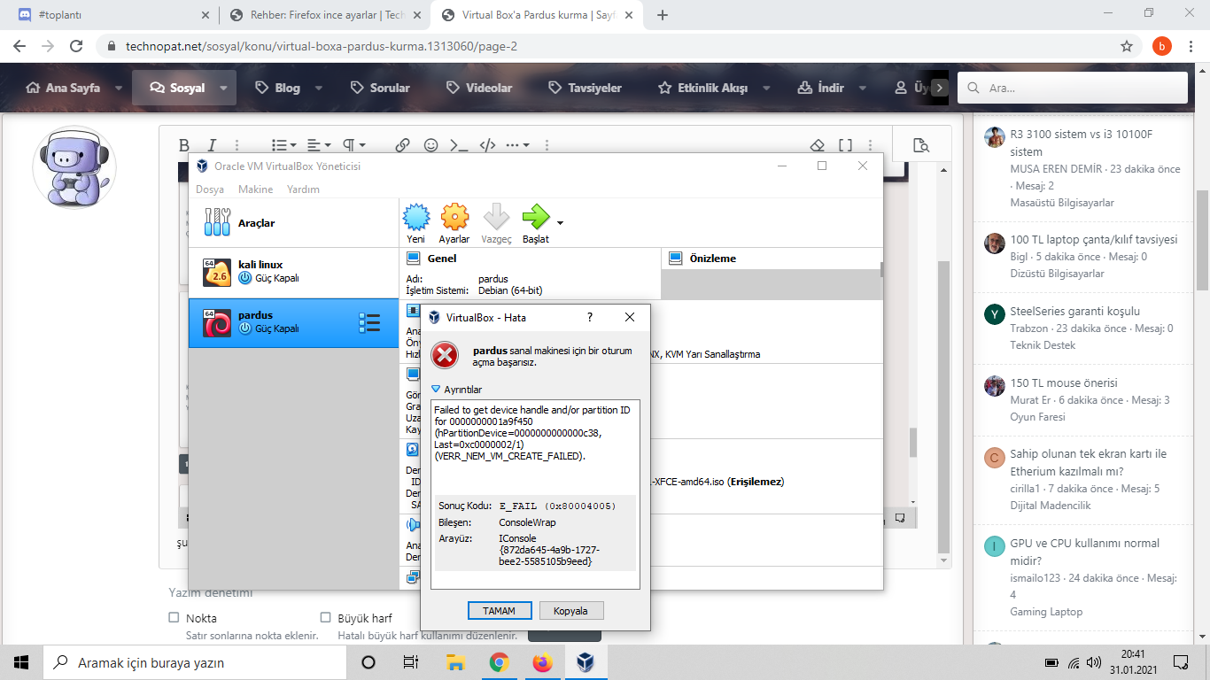
Task: Click the green Başlat start arrow
Action: click(x=536, y=217)
